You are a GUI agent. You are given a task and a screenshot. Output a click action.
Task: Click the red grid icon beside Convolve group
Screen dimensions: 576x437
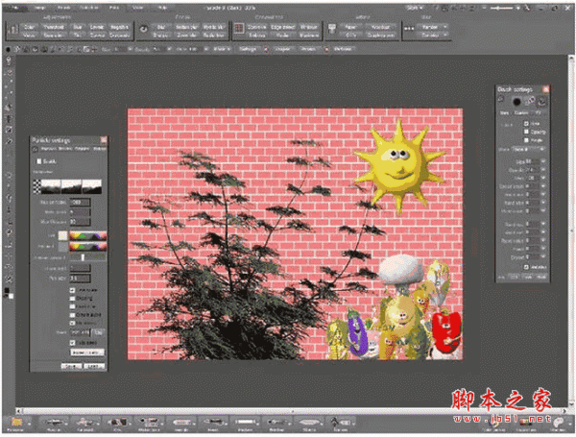pyautogui.click(x=239, y=28)
